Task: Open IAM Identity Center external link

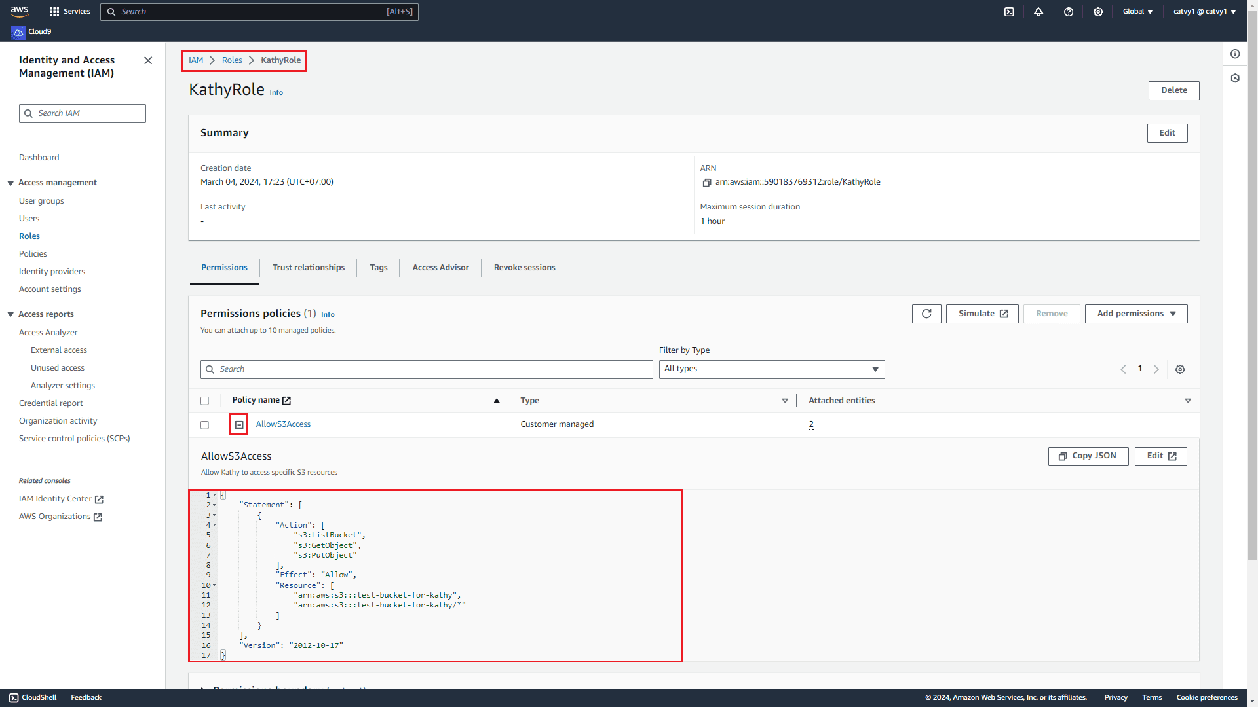Action: pyautogui.click(x=61, y=499)
